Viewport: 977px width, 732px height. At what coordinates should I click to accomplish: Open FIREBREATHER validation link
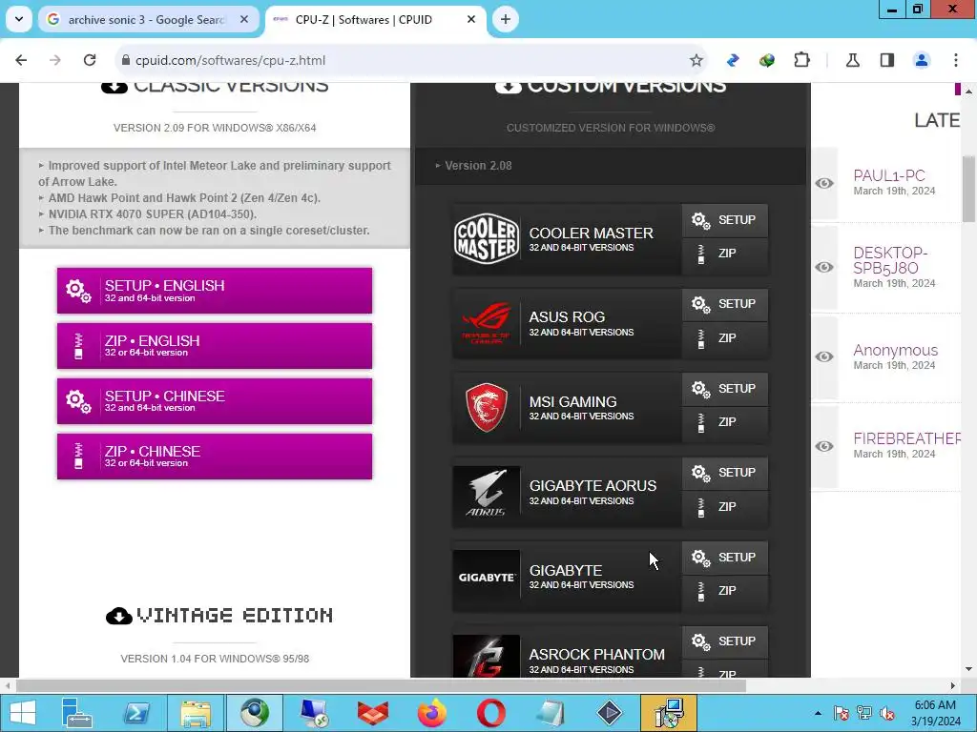[906, 438]
